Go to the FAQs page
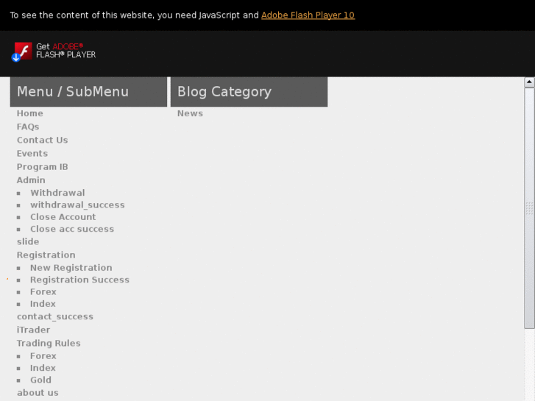The width and height of the screenshot is (535, 401). pos(28,127)
